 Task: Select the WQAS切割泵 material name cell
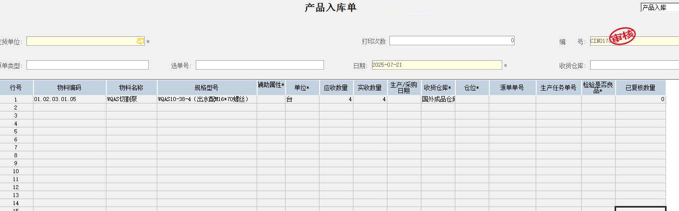pyautogui.click(x=131, y=100)
